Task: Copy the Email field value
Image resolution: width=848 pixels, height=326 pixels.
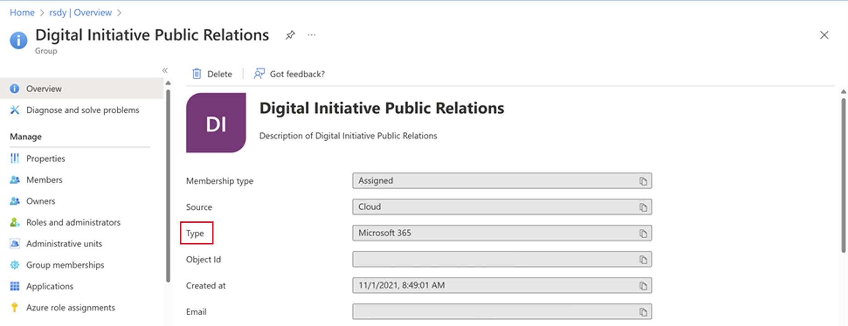Action: [643, 312]
